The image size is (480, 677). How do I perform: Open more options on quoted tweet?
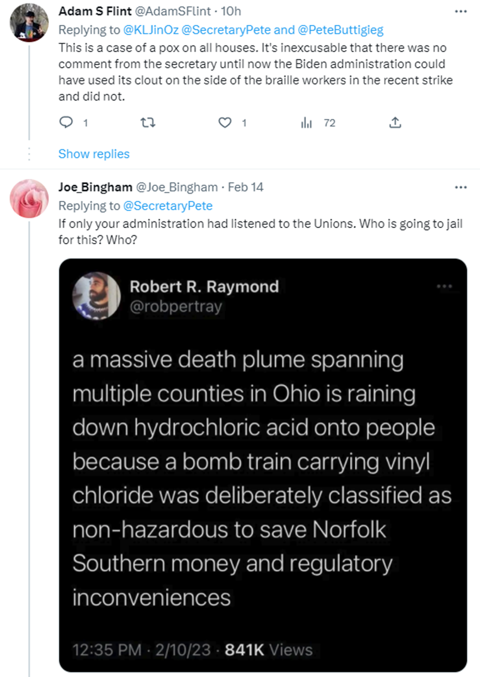(444, 286)
